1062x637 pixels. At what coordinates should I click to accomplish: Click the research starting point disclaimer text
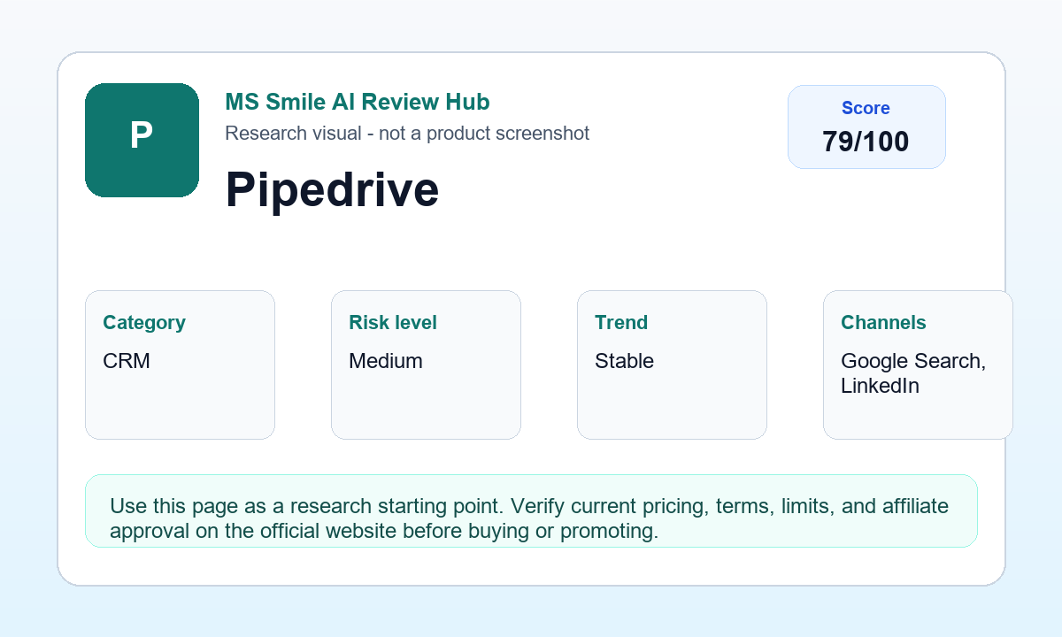coord(529,518)
